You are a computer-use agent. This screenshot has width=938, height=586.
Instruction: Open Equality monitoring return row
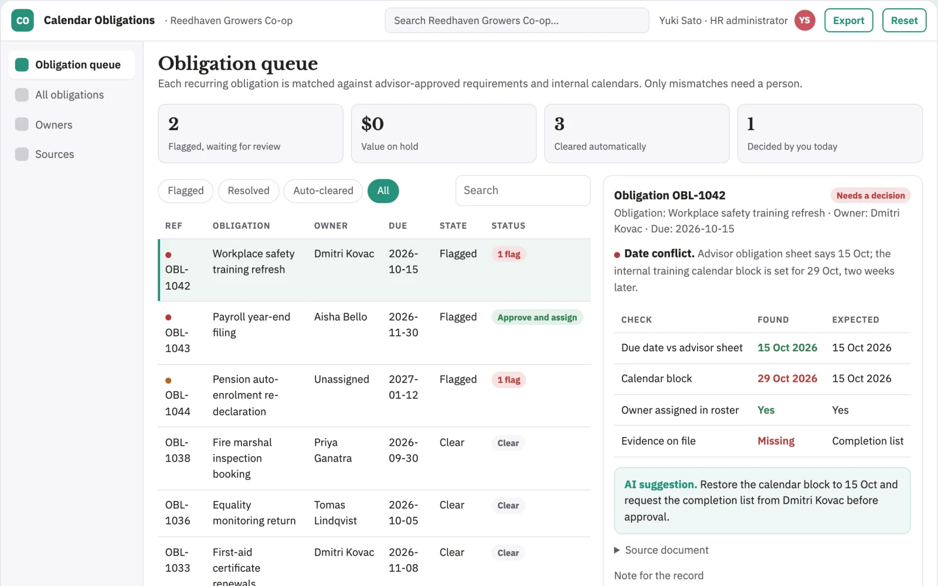click(x=375, y=513)
